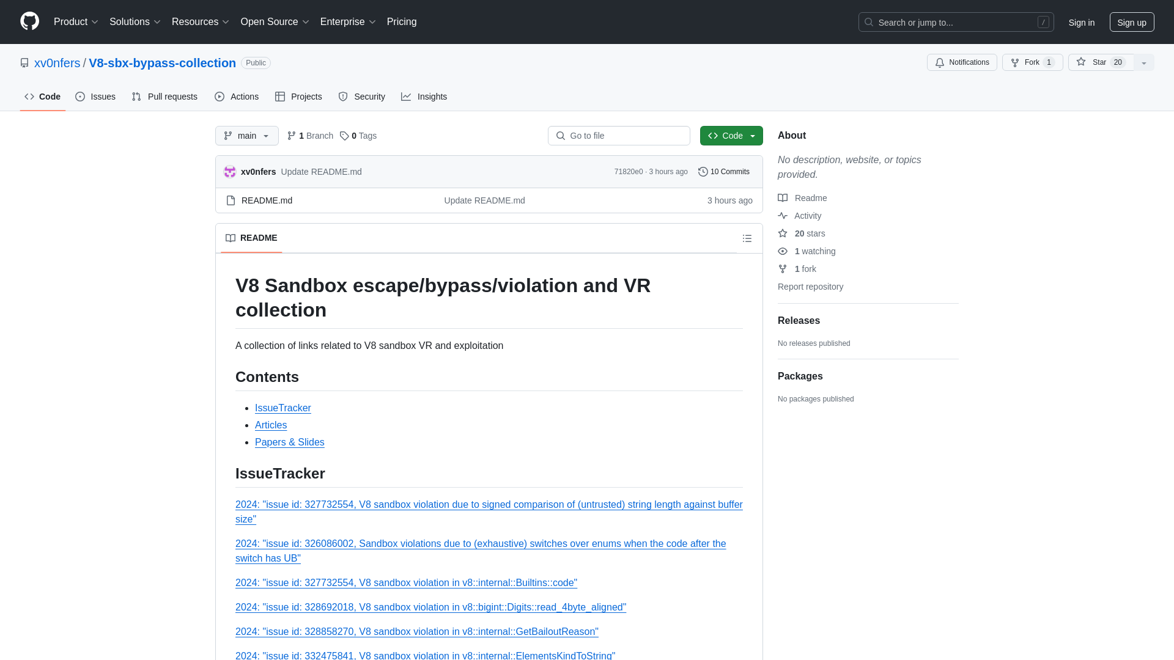Click the repository book icon beside xv0nfers
1174x660 pixels.
[24, 63]
